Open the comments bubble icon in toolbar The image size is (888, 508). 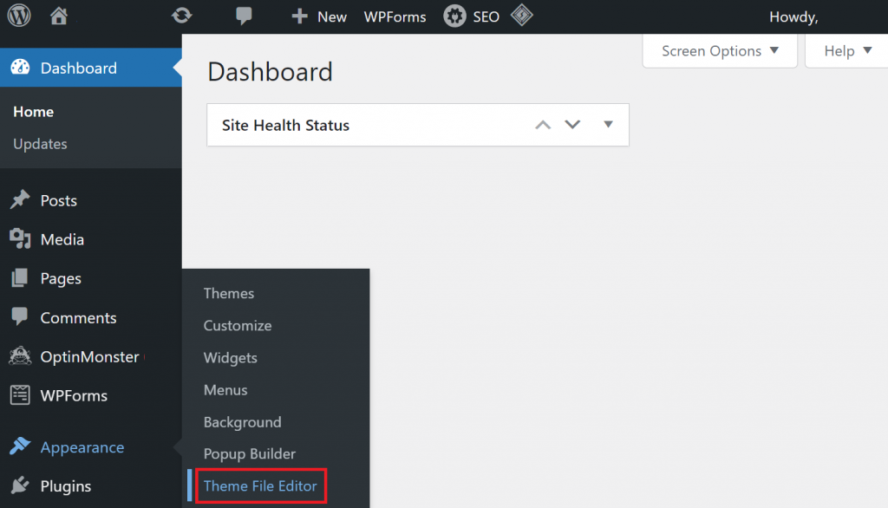tap(245, 16)
